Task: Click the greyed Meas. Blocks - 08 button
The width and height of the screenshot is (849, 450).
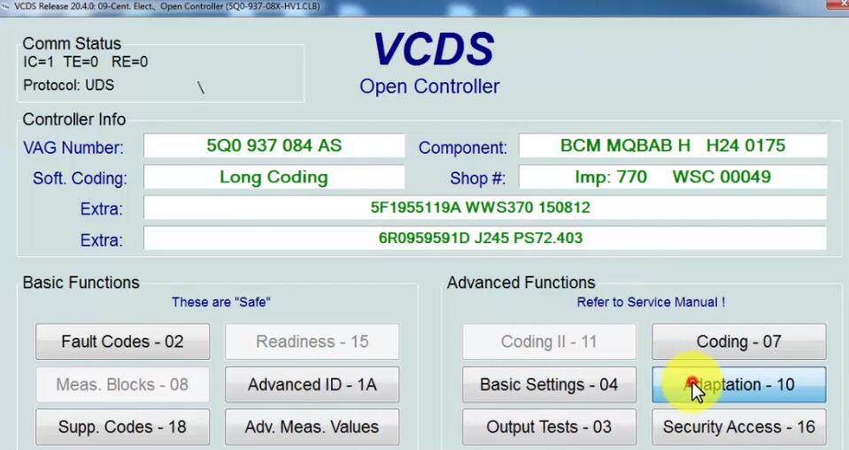Action: pos(122,385)
